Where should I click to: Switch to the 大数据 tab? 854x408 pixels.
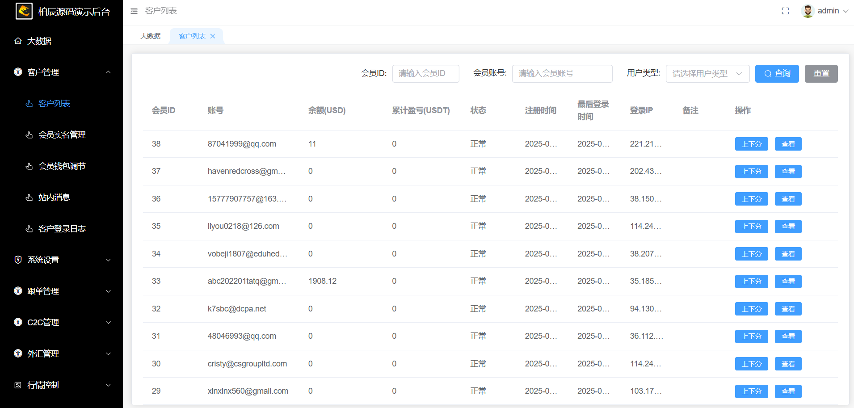(x=150, y=36)
